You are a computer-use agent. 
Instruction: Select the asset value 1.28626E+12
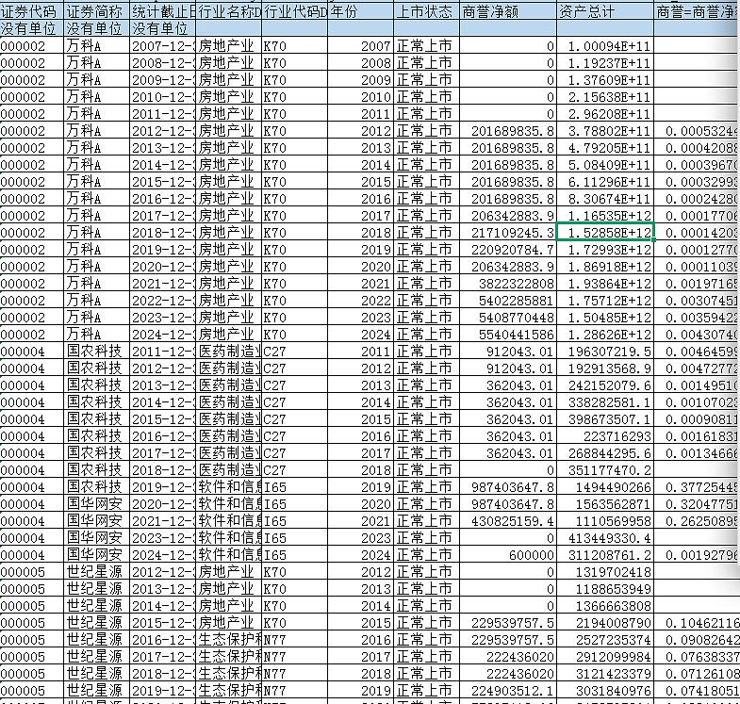605,334
